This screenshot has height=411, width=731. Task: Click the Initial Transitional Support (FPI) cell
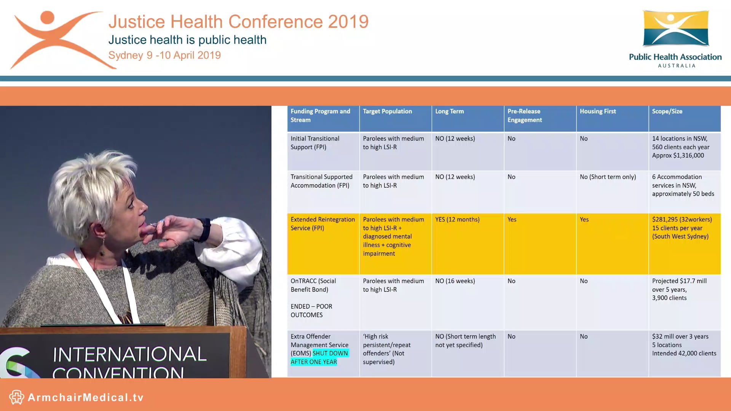315,143
